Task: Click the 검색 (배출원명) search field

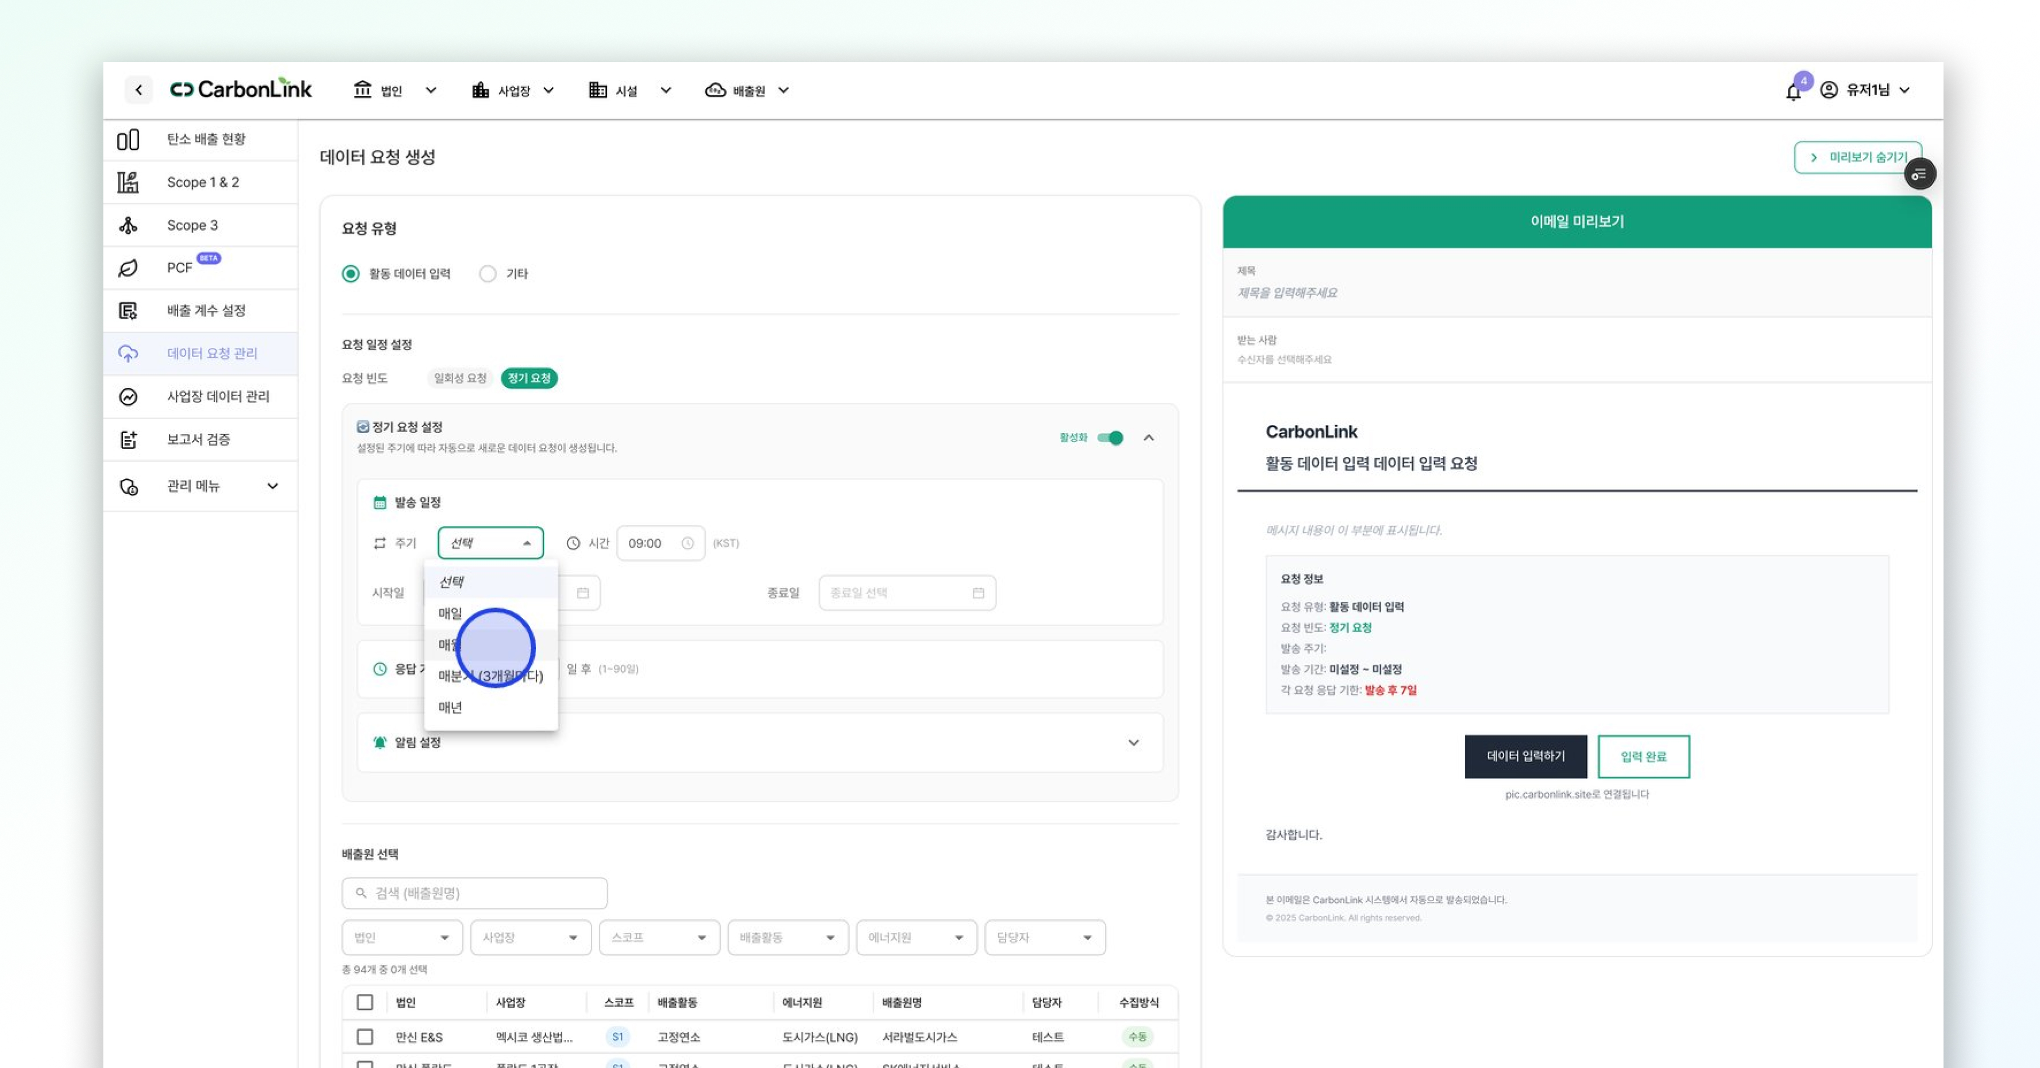Action: [474, 893]
